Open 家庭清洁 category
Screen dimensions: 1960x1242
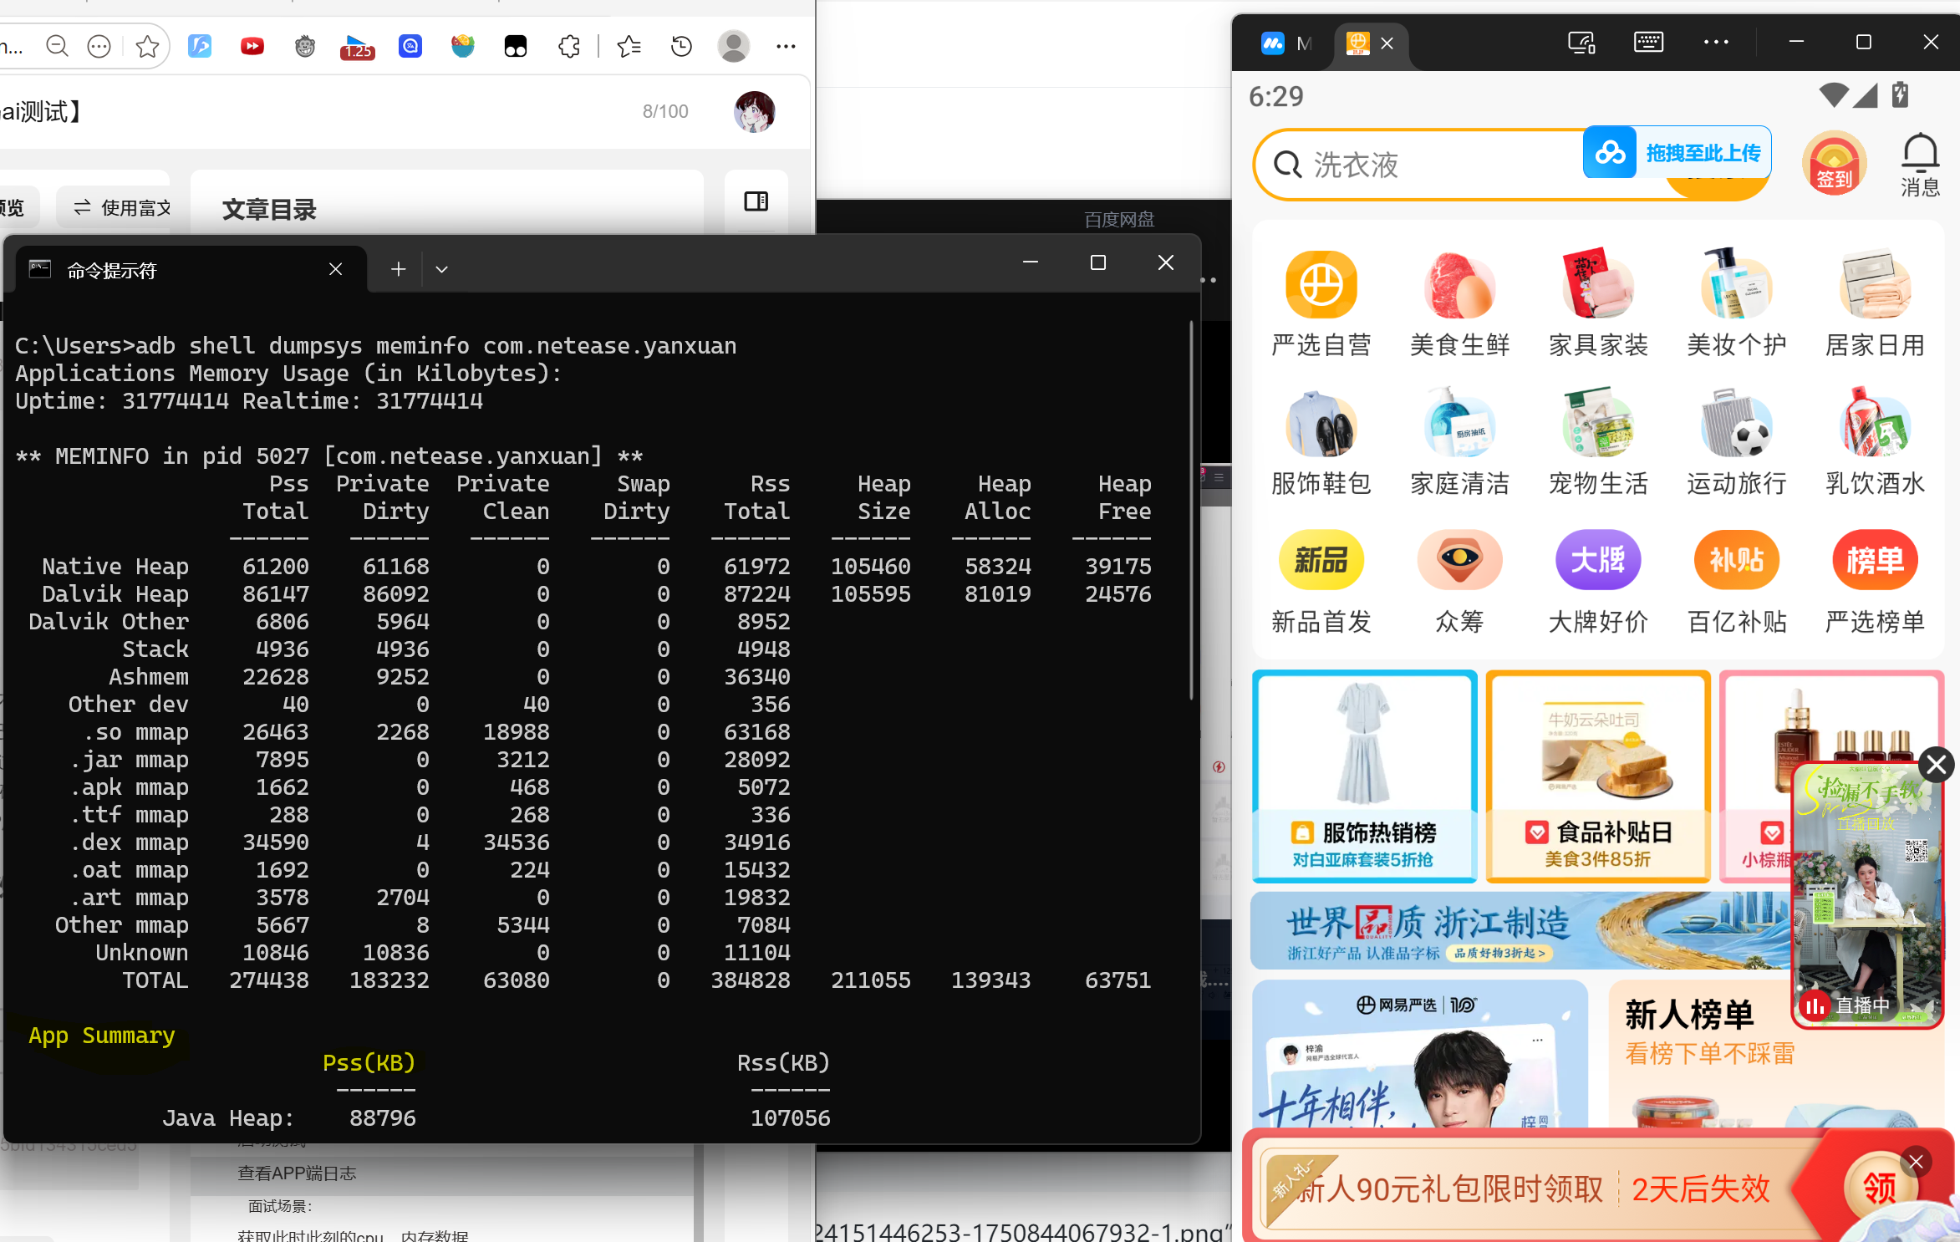tap(1459, 443)
